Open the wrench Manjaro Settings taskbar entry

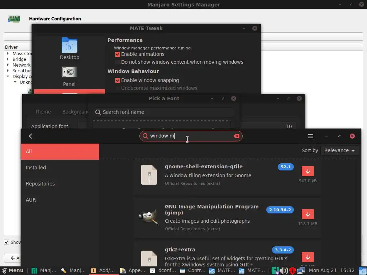73,271
